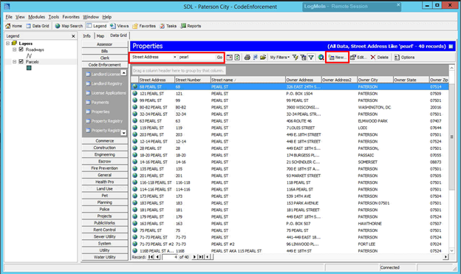This screenshot has width=461, height=274.
Task: Open the Window menu
Action: pos(91,17)
